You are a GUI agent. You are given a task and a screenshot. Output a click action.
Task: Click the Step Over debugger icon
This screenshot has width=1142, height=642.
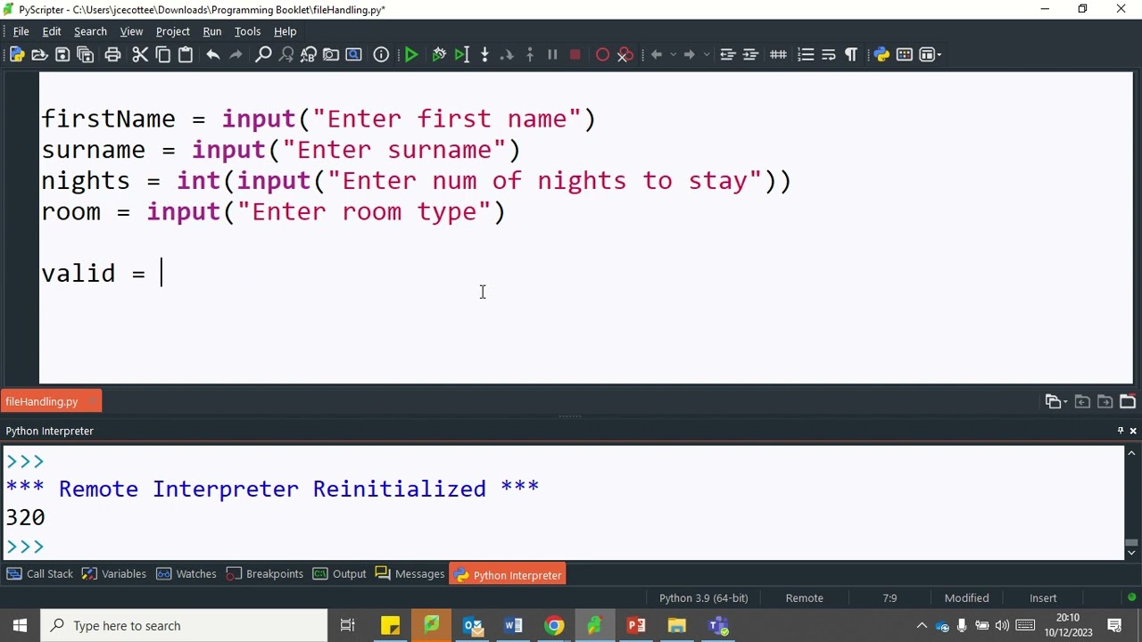[x=507, y=54]
